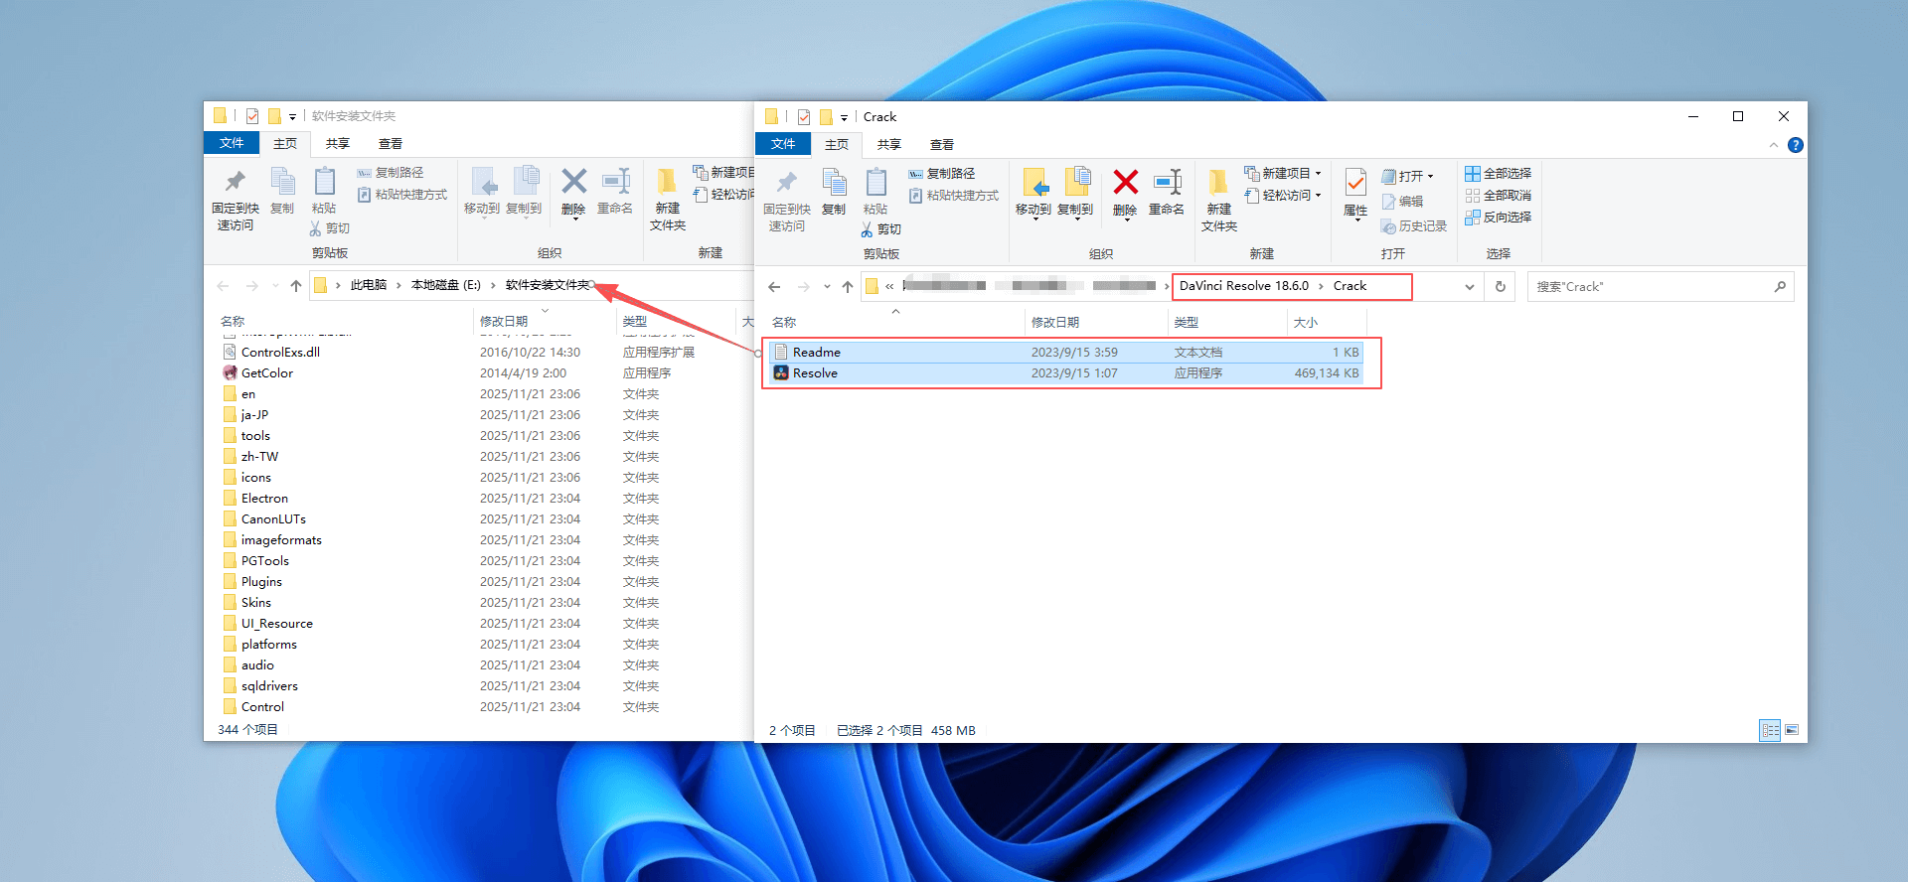Click Select all in the ribbon
The image size is (1908, 882).
coord(1499,174)
